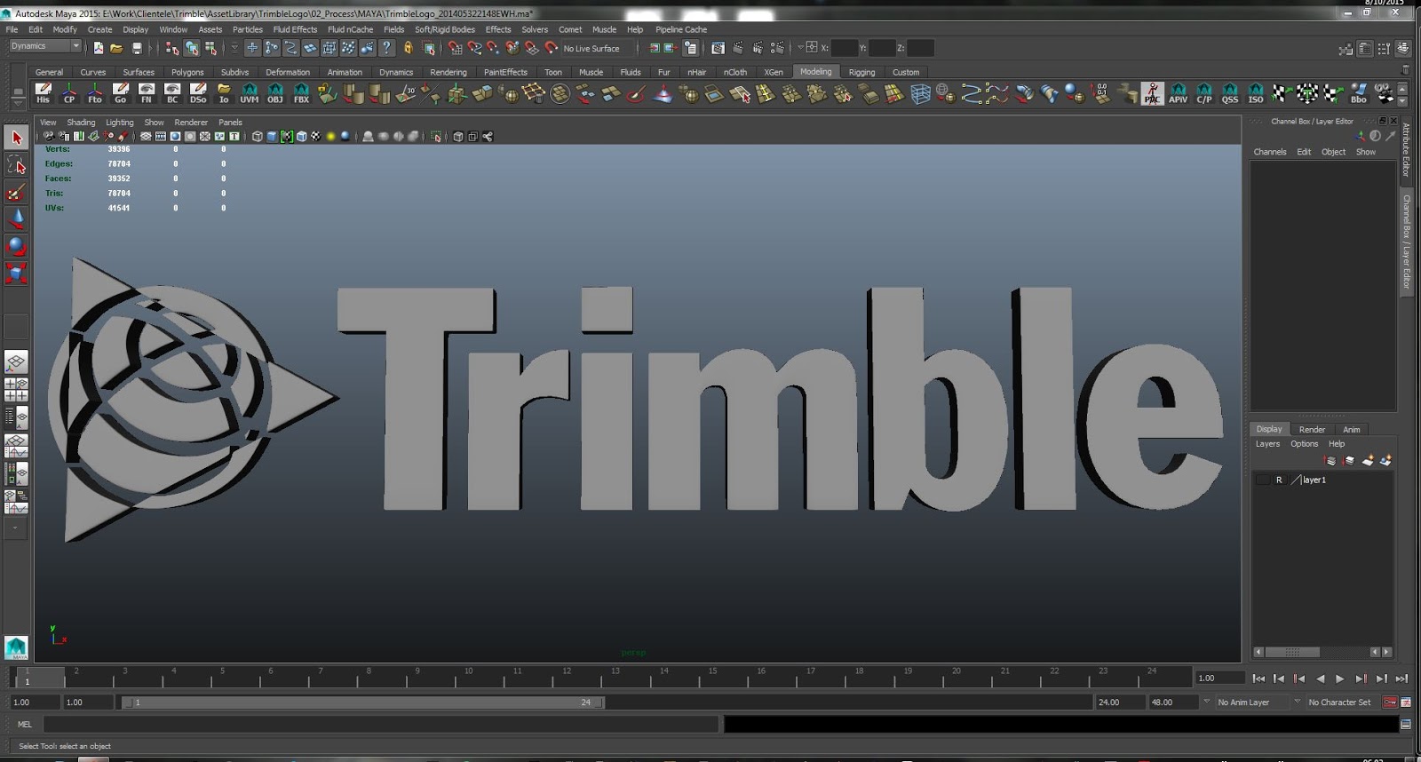Viewport: 1421px width, 762px height.
Task: Go to start of playback range
Action: [1258, 679]
